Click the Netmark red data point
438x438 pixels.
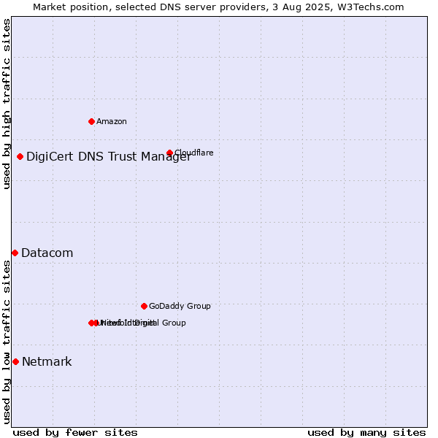[16, 362]
